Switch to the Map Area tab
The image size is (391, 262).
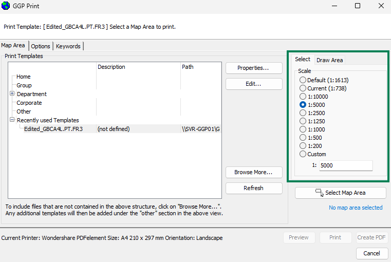[x=13, y=45]
